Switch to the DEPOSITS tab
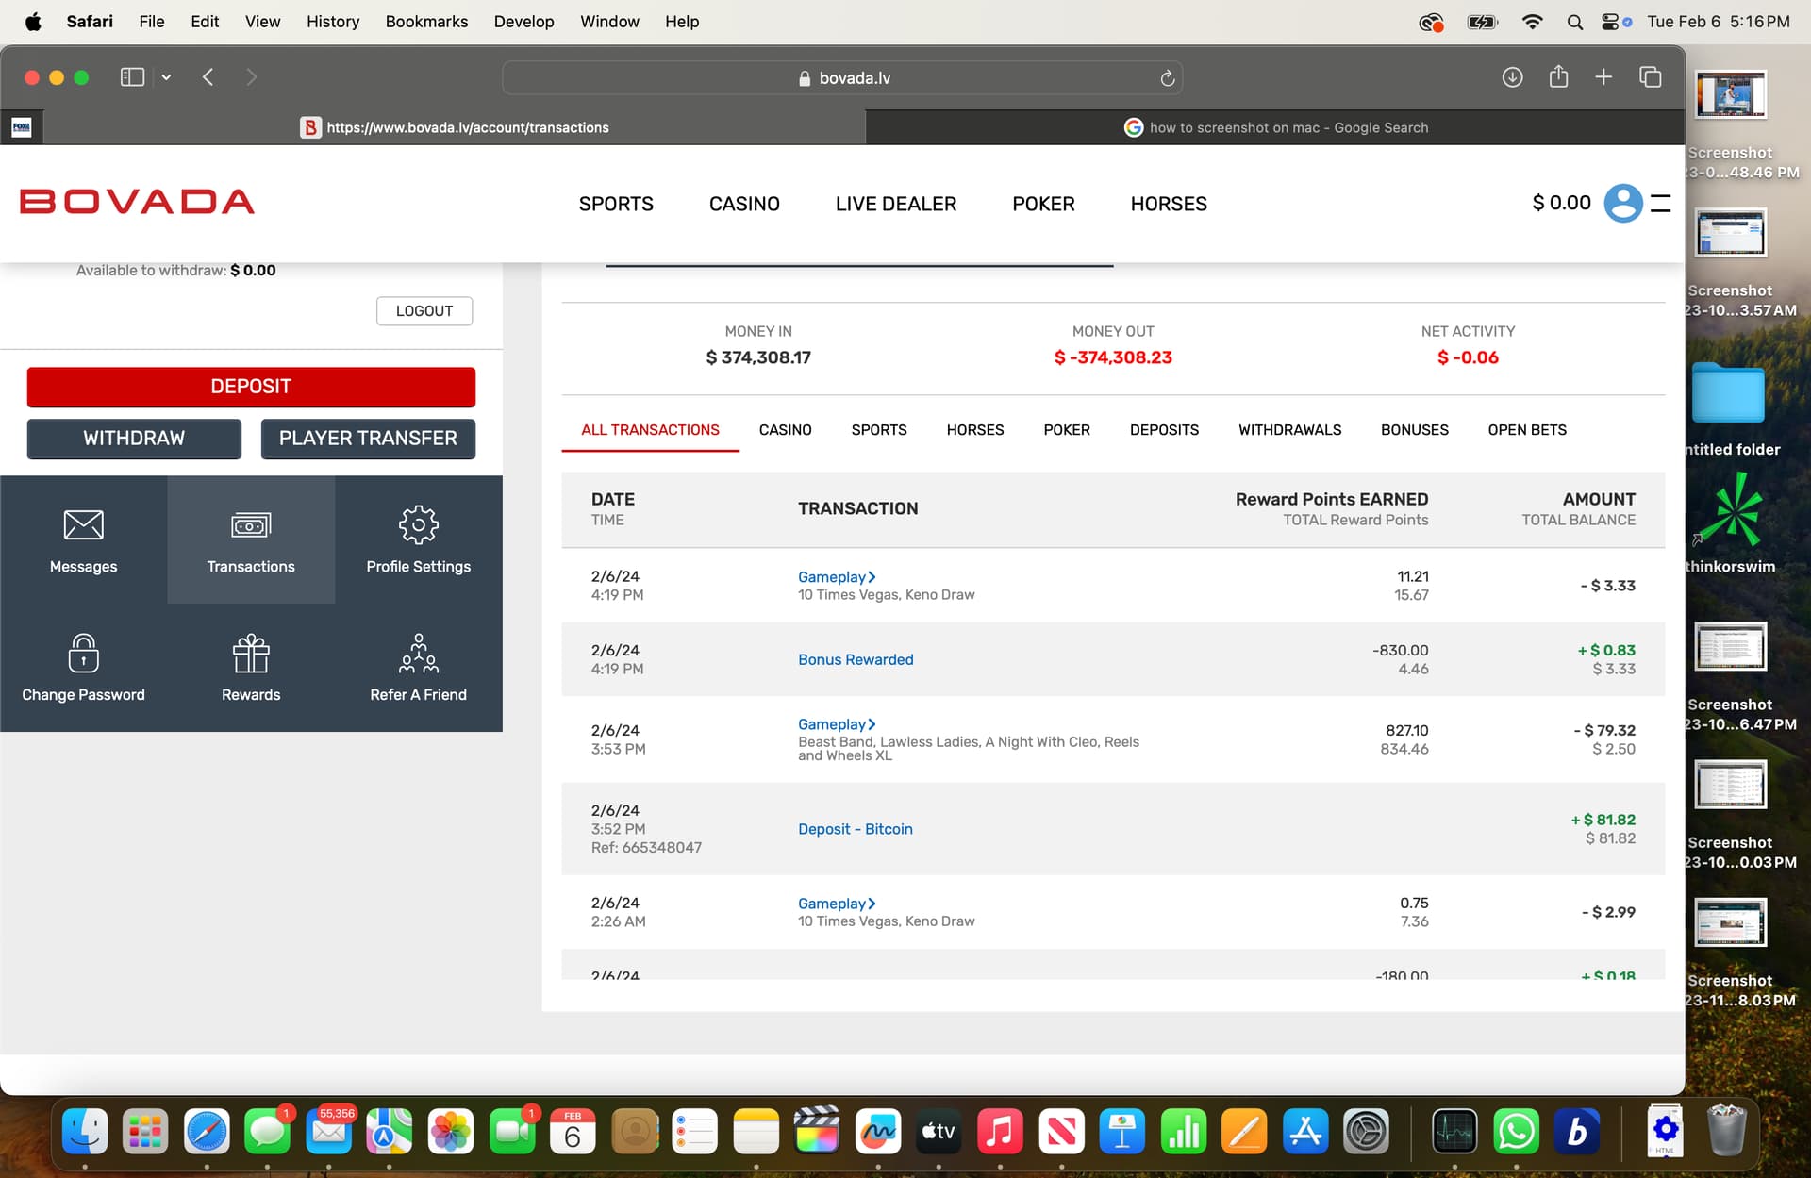Viewport: 1811px width, 1178px height. (x=1164, y=430)
